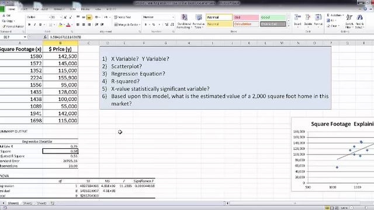This screenshot has width=374, height=210.
Task: Toggle the highlighted Bottom Align button
Action: [x=89, y=17]
